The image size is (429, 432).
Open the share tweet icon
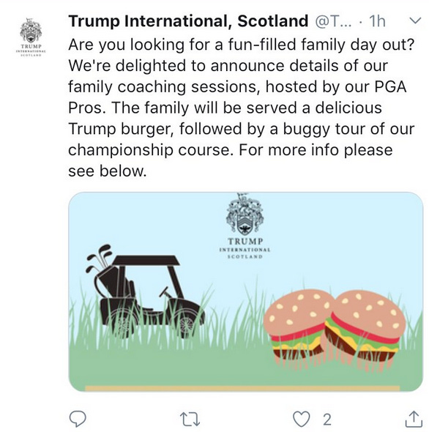pos(414,419)
